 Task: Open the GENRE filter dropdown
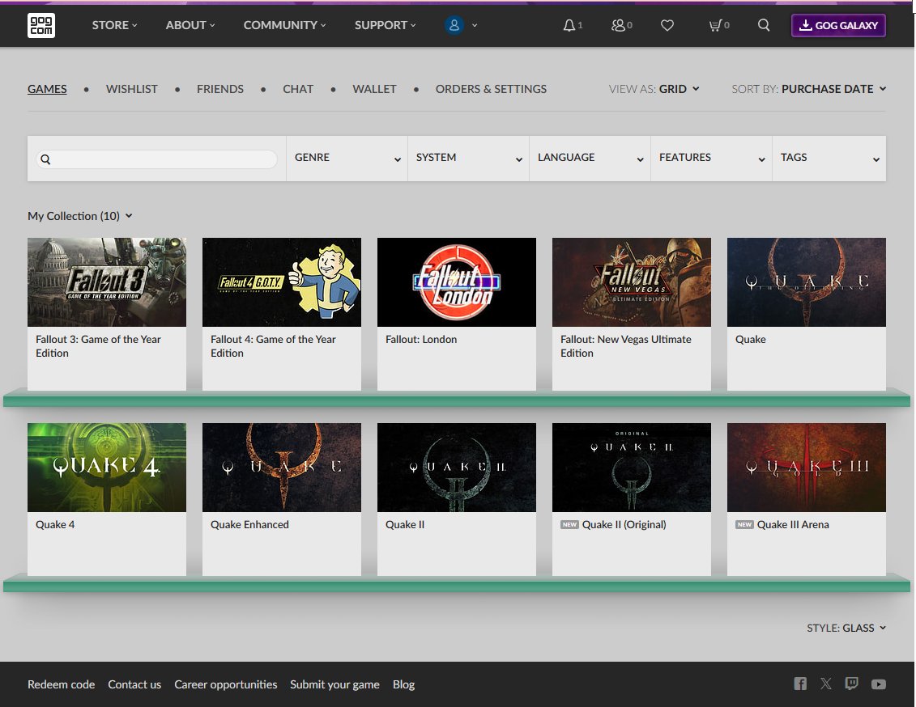(347, 158)
